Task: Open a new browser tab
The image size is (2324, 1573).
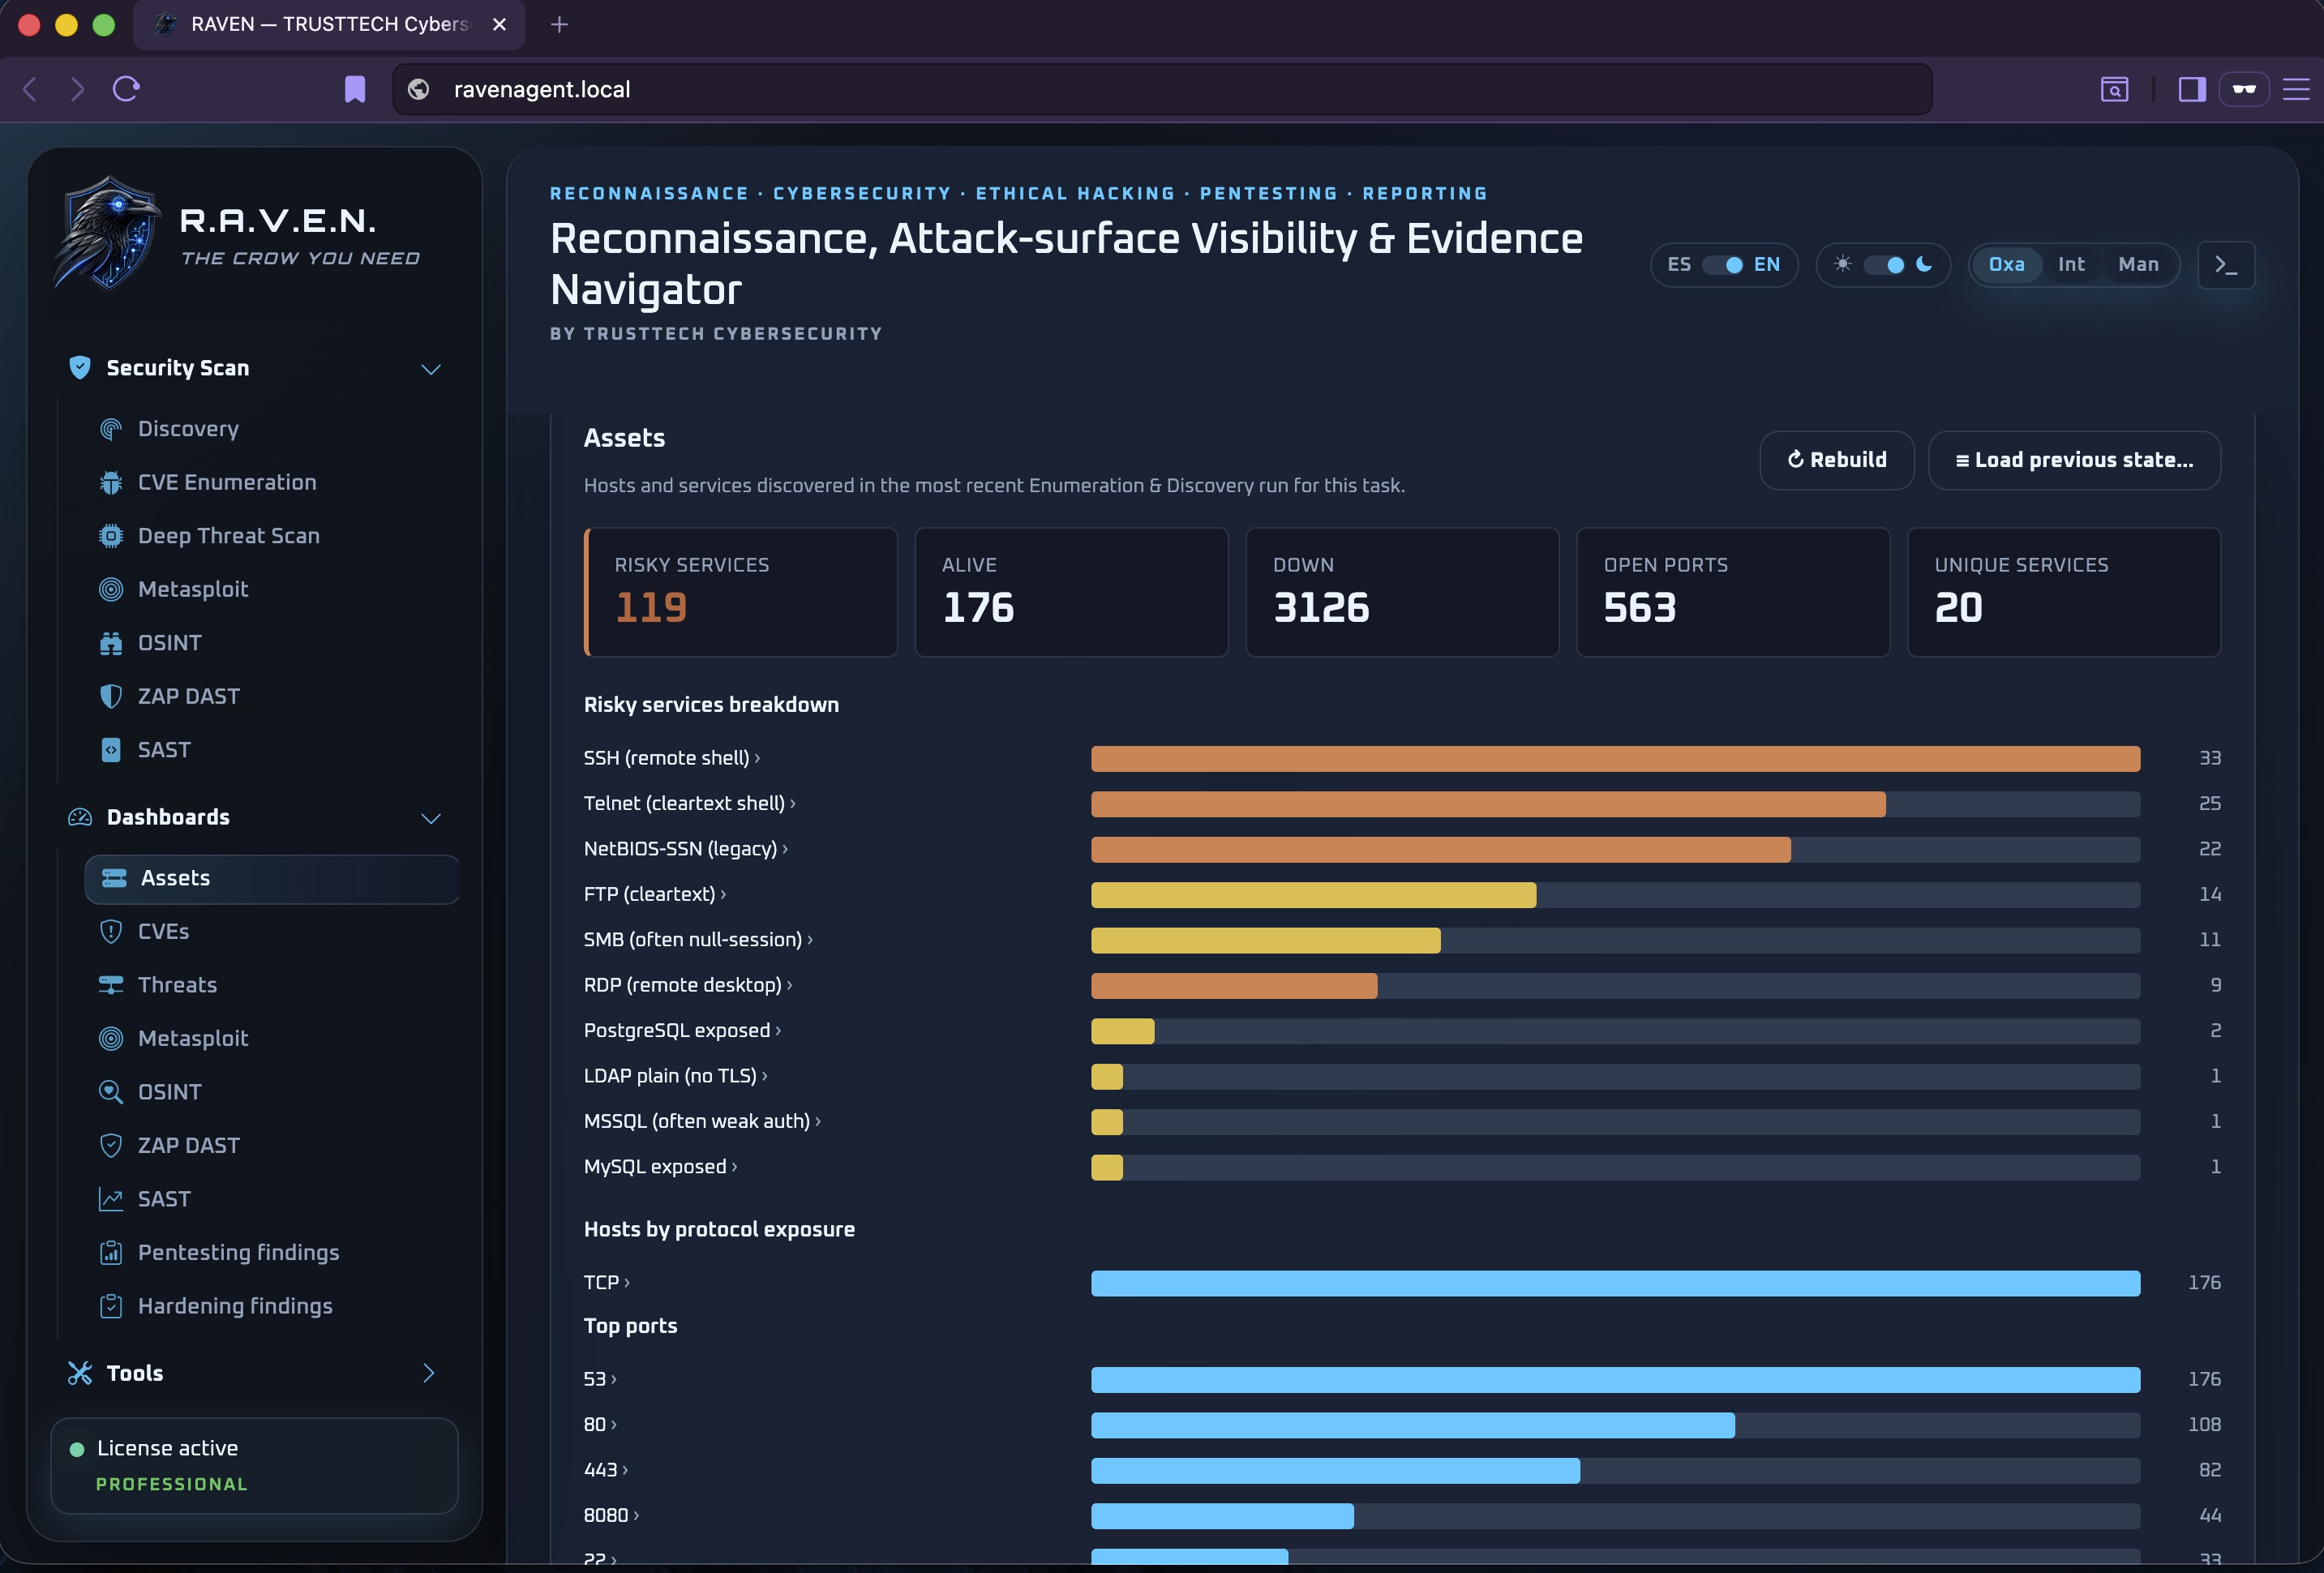Action: point(559,24)
